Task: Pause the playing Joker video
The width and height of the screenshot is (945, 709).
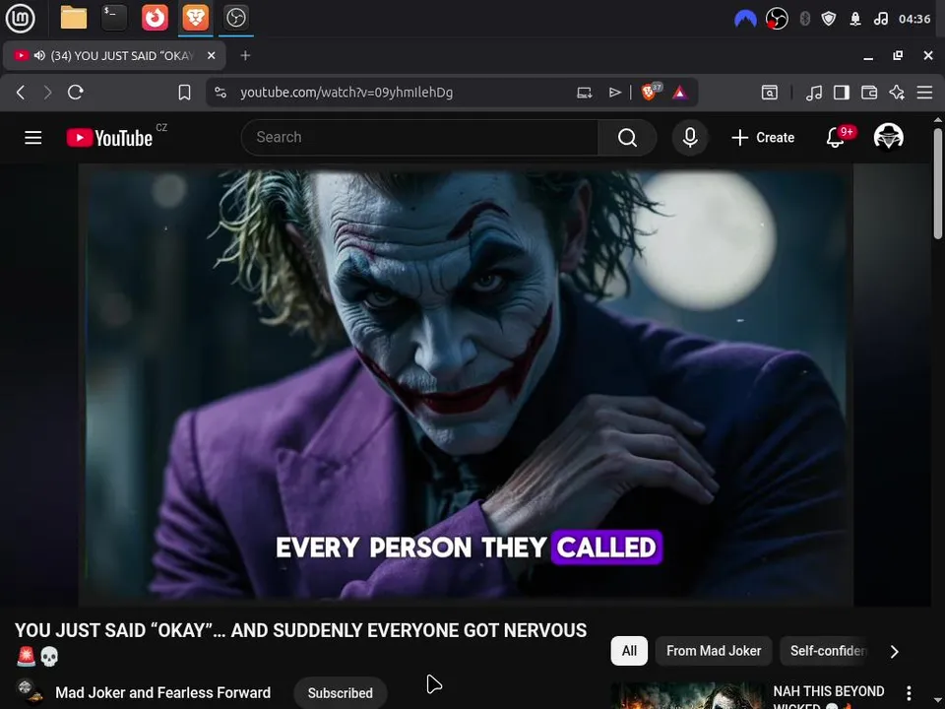Action: 466,384
